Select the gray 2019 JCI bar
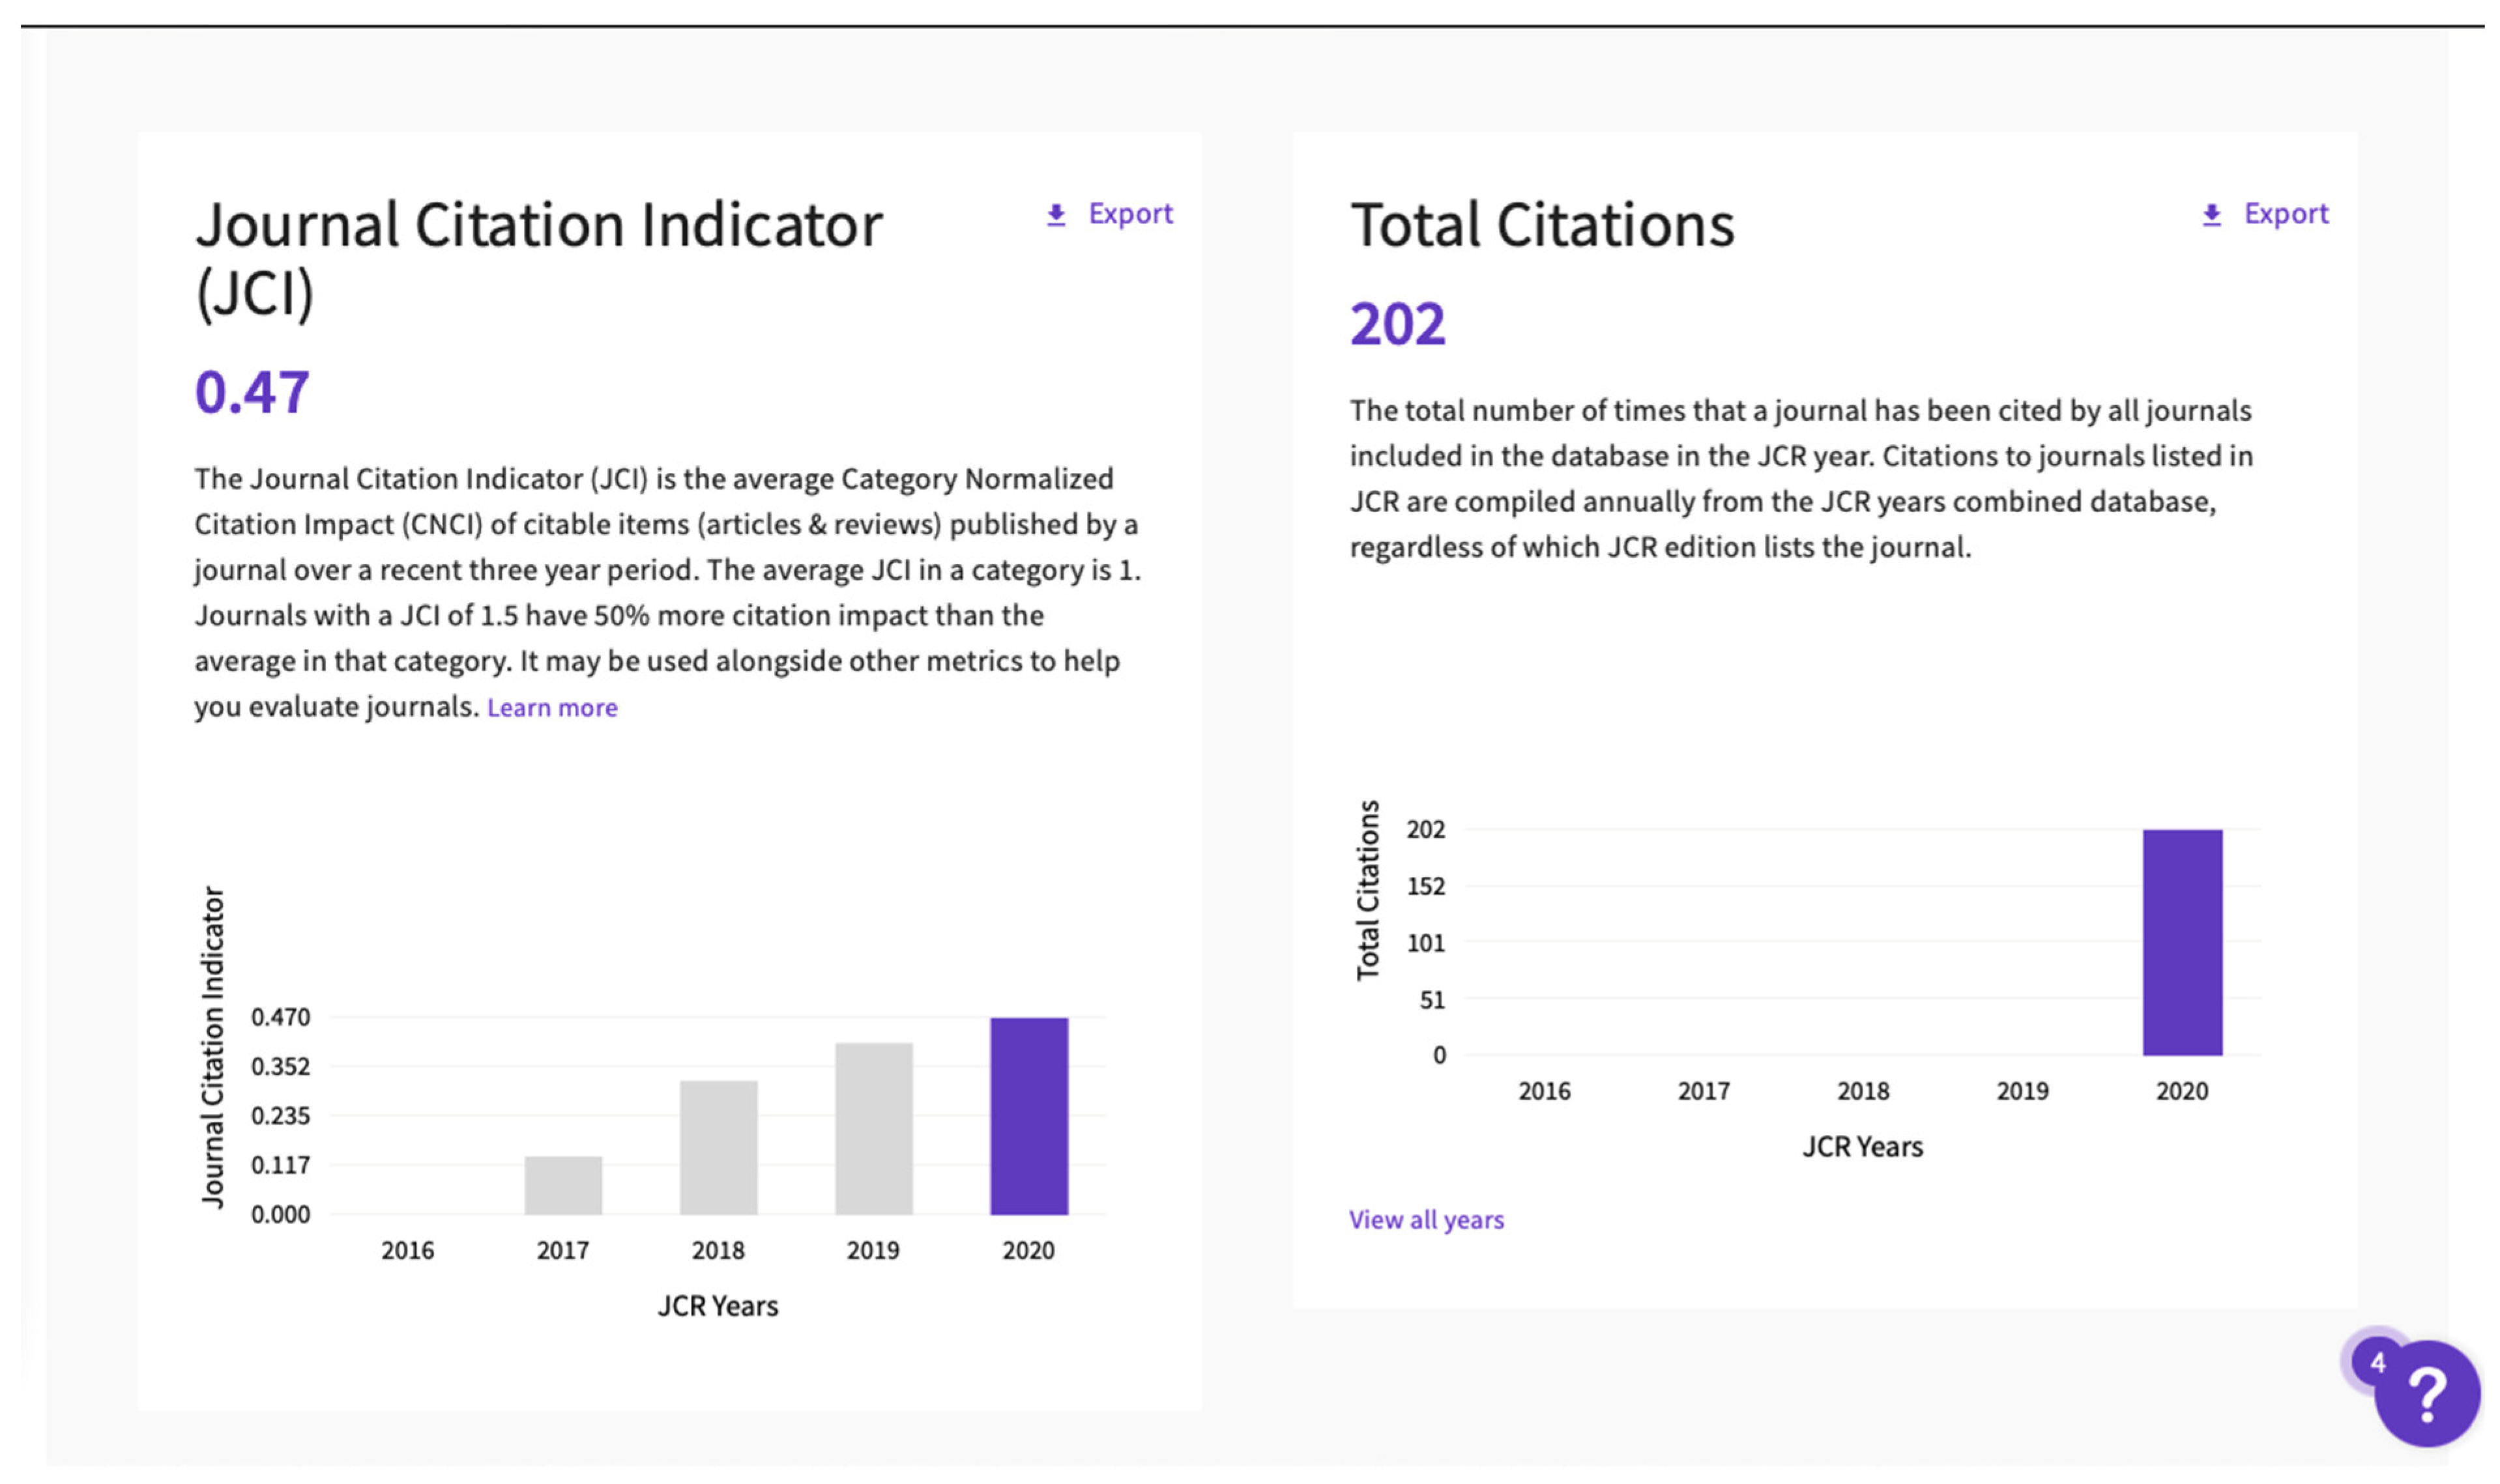Image resolution: width=2500 pixels, height=1484 pixels. coord(873,1129)
